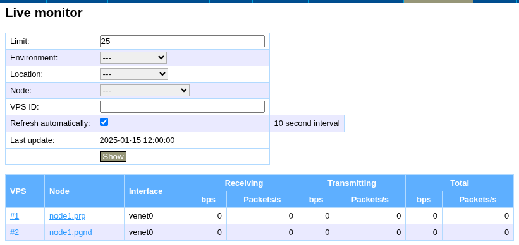
Task: Click venet0 in the VPS #2 row
Action: (x=141, y=232)
